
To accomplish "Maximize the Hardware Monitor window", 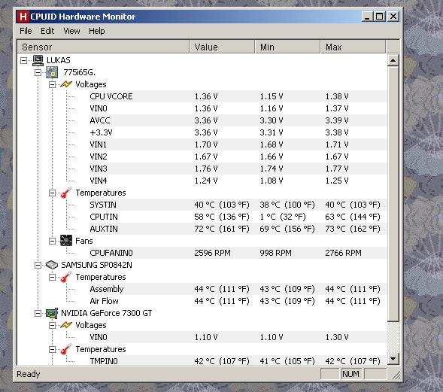I will pos(380,17).
